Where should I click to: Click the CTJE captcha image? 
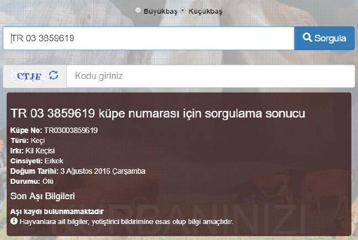pyautogui.click(x=28, y=76)
